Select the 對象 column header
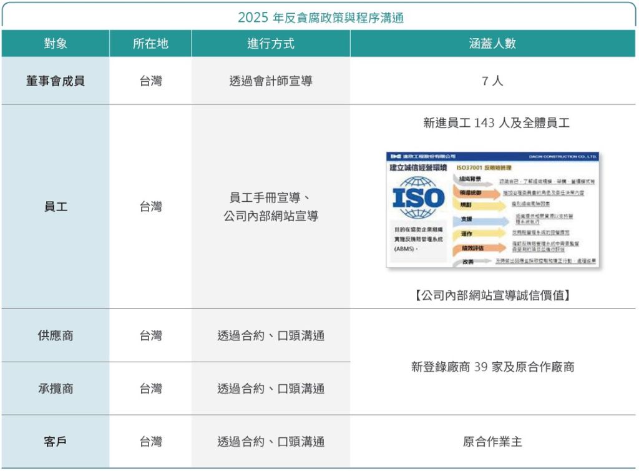Viewport: 639px width, 471px height. [56, 44]
